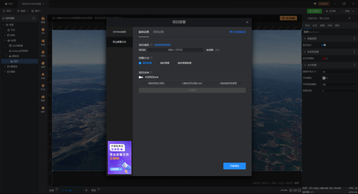Collapse the 场景 root tree node
Screen dimensions: 358x194
[3, 25]
